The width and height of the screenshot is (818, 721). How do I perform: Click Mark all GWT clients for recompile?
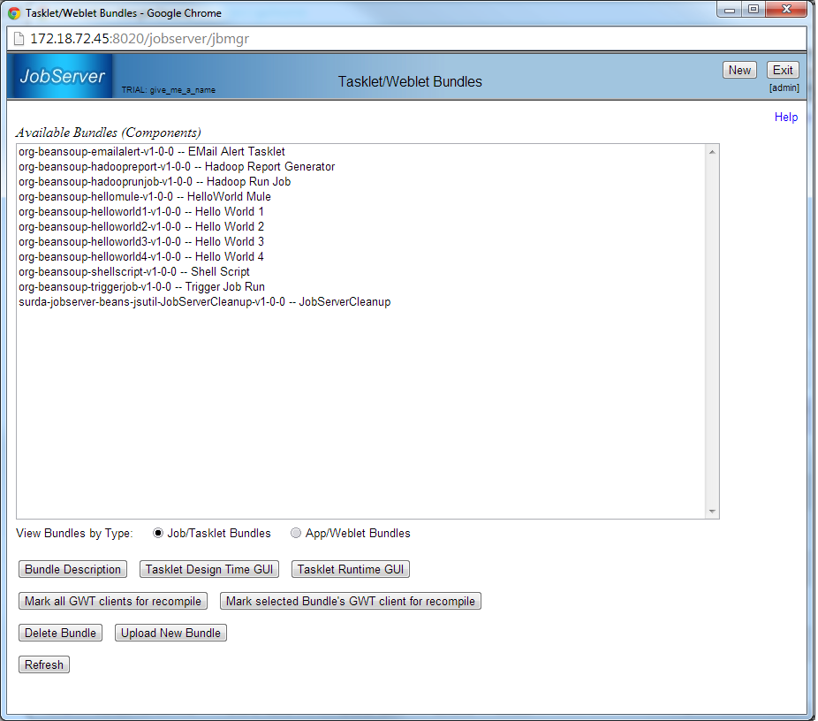tap(113, 602)
